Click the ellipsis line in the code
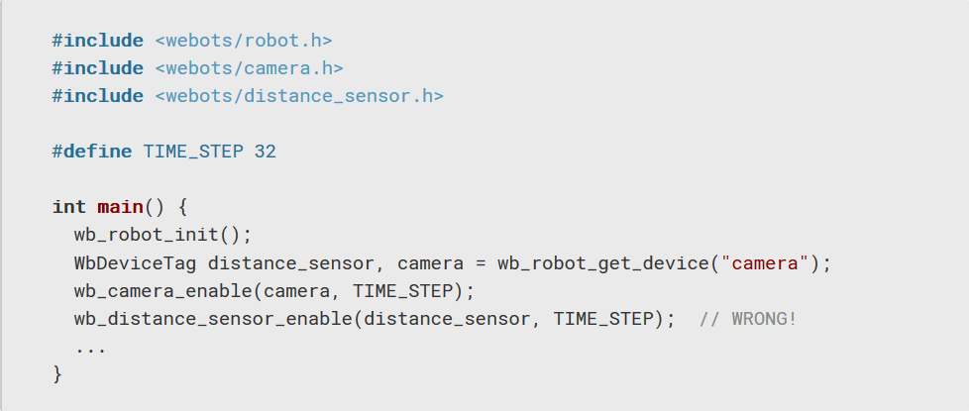Image resolution: width=969 pixels, height=411 pixels. coord(90,347)
